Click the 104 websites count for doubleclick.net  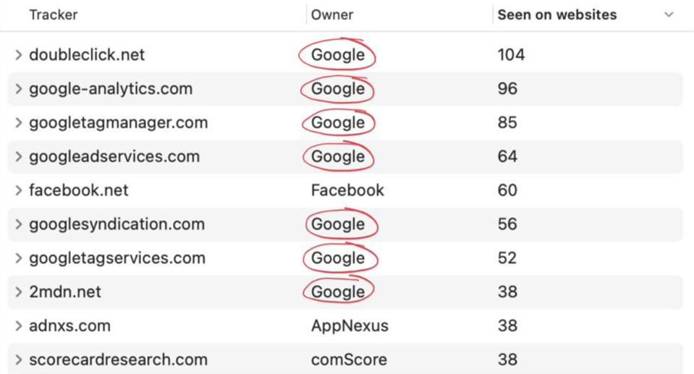511,55
